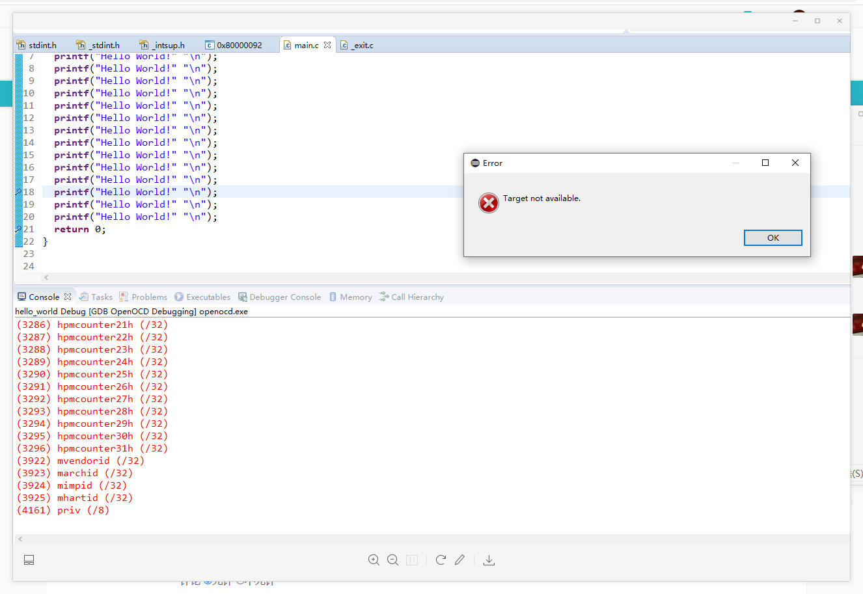Open the _stdint.h editor tab

[98, 45]
